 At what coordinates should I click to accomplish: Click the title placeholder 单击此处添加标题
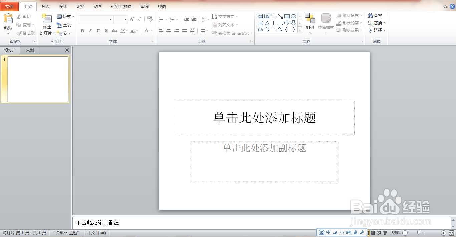click(264, 118)
